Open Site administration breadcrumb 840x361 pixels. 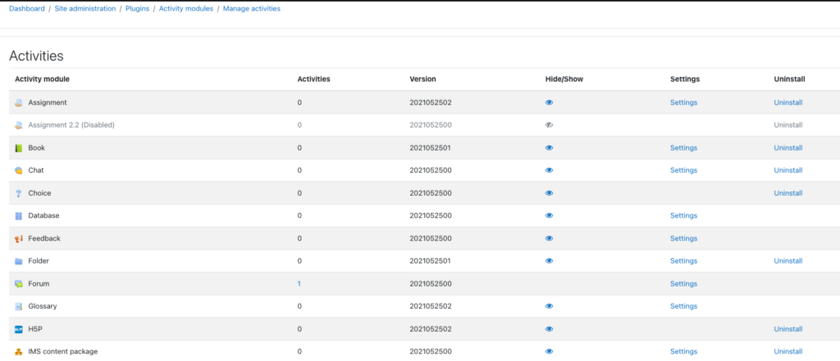point(85,8)
